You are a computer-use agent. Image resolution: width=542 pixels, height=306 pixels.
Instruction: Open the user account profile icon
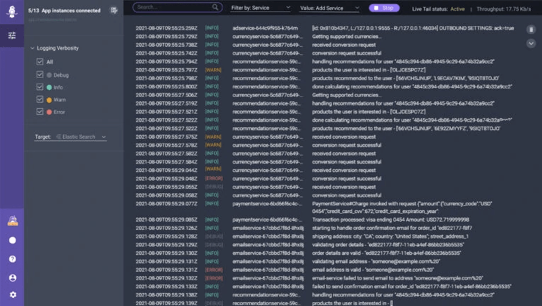(12, 278)
